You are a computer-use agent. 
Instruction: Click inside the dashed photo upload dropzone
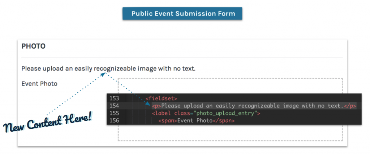pos(230,86)
